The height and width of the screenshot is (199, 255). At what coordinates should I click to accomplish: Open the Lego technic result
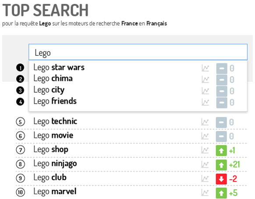pos(55,121)
